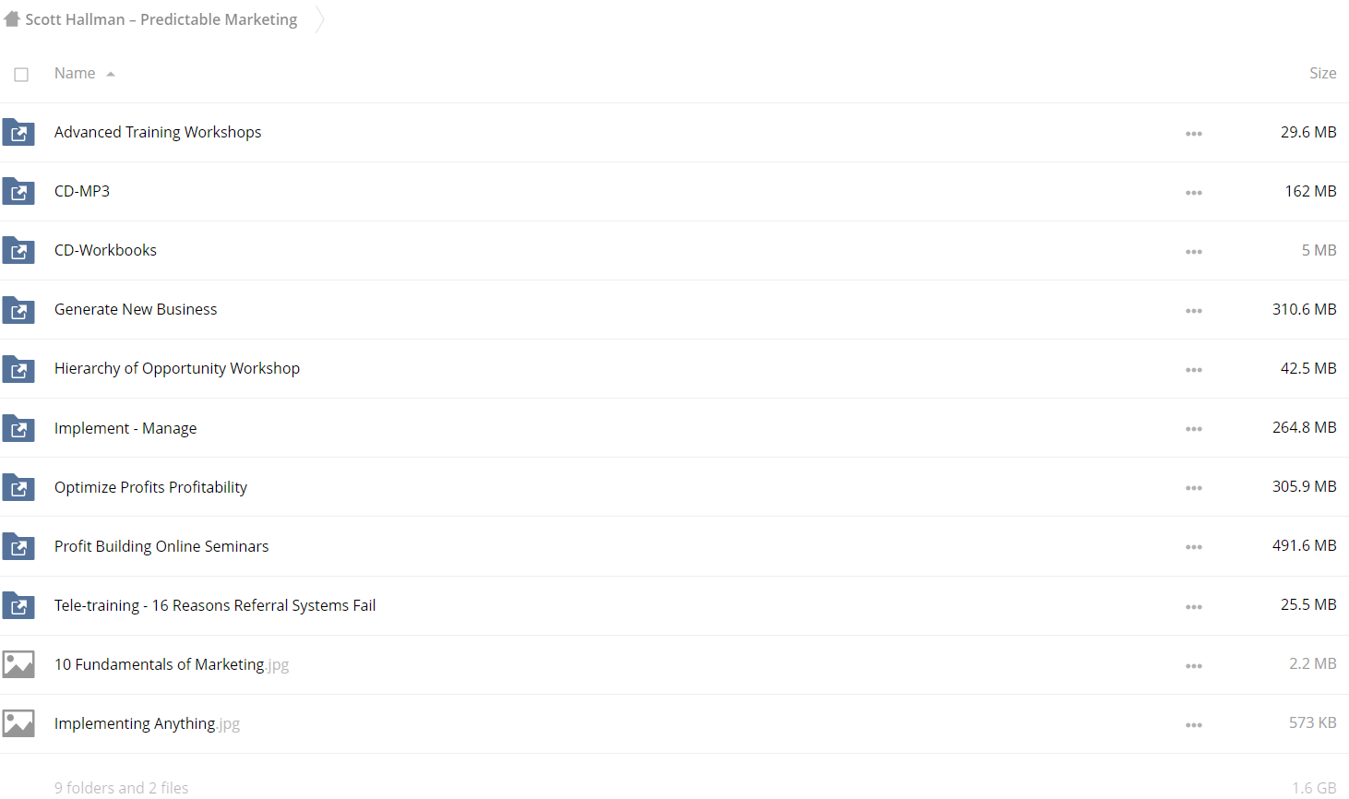Click the image icon for 10 Fundamentals of Marketing

18,664
